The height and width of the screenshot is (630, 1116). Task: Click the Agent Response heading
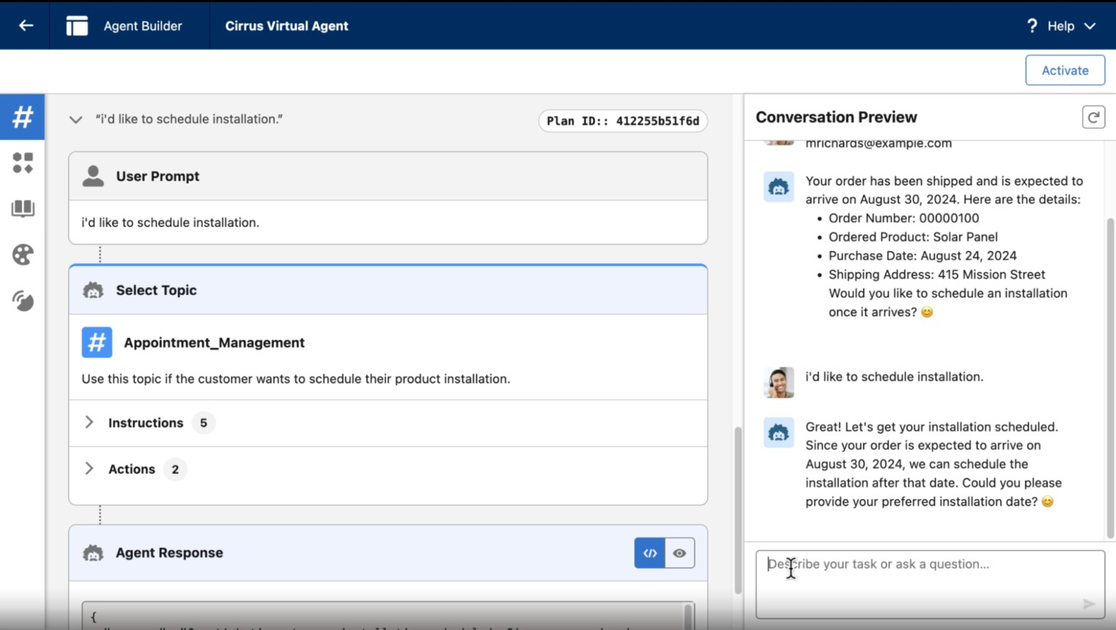coord(169,553)
